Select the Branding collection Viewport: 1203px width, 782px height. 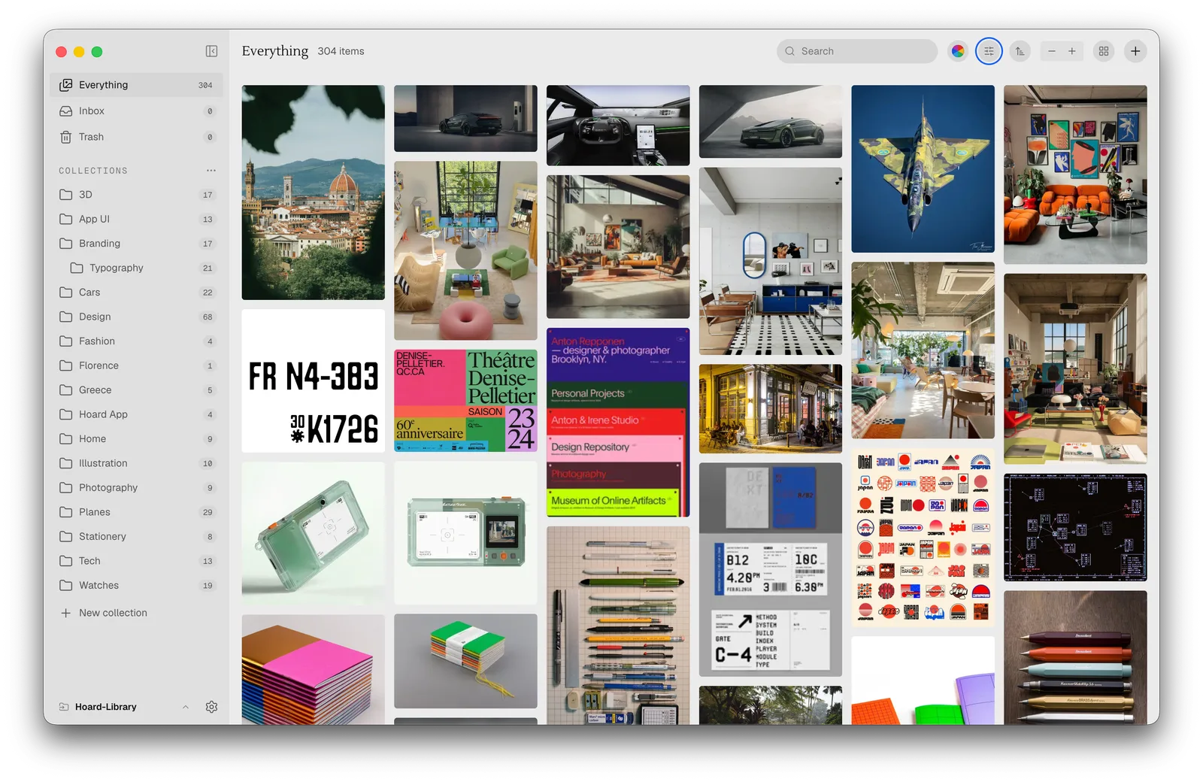tap(137, 244)
